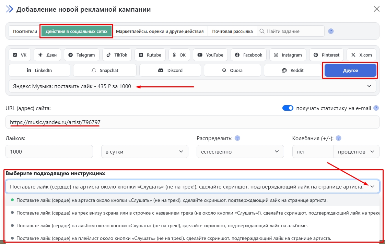385x244 pixels.
Task: Select the Reddit network button
Action: [293, 70]
